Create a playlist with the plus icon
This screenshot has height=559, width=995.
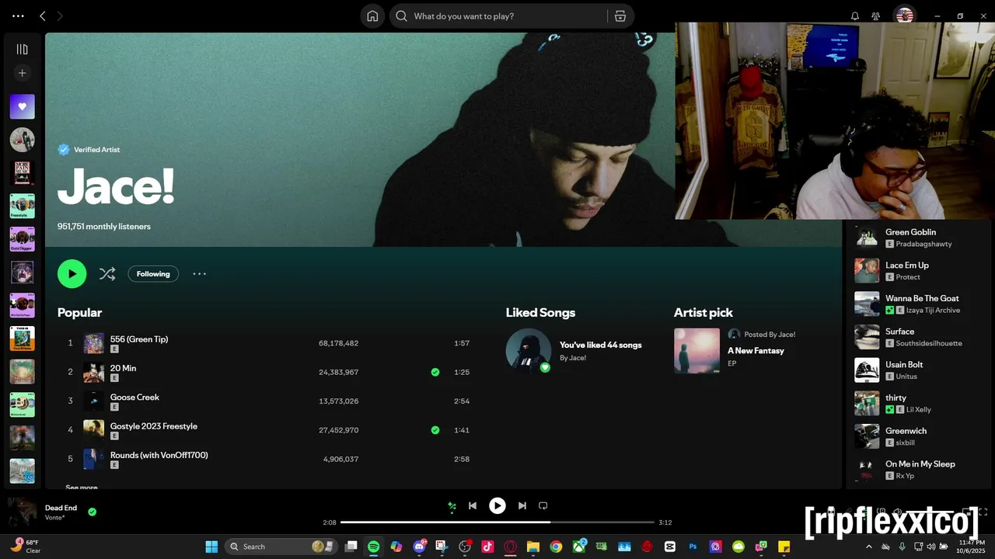pos(22,73)
